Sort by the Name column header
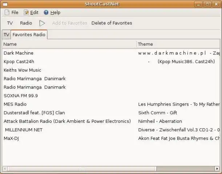The image size is (222, 174). pyautogui.click(x=69, y=44)
